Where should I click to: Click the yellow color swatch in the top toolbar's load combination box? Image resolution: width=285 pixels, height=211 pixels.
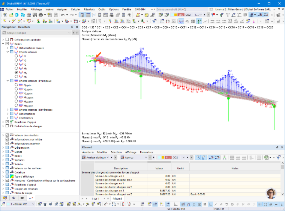(175, 15)
